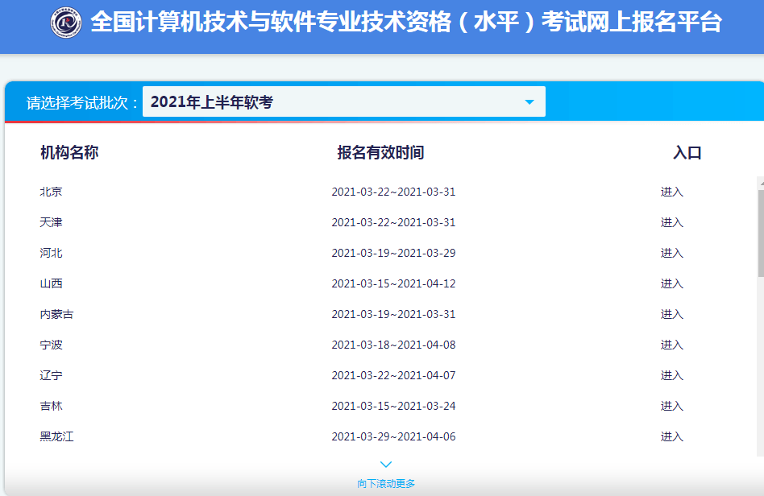The width and height of the screenshot is (764, 496).
Task: Open 山西 registration entry link
Action: (672, 283)
